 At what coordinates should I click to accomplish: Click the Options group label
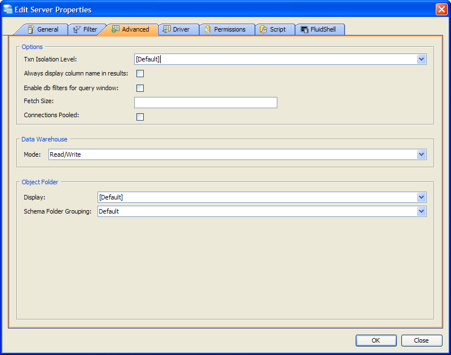(32, 47)
